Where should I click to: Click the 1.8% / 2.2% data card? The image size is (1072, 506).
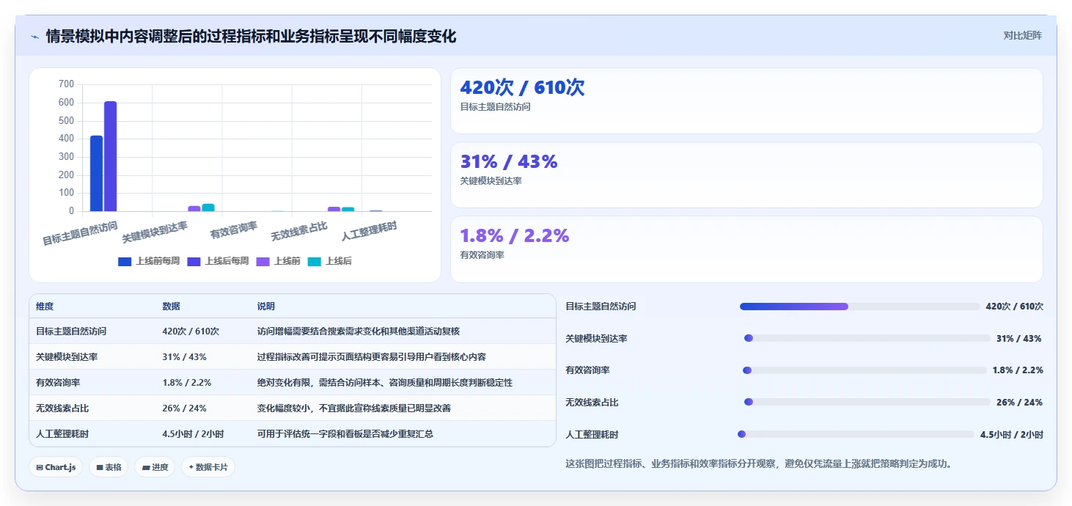coord(746,249)
